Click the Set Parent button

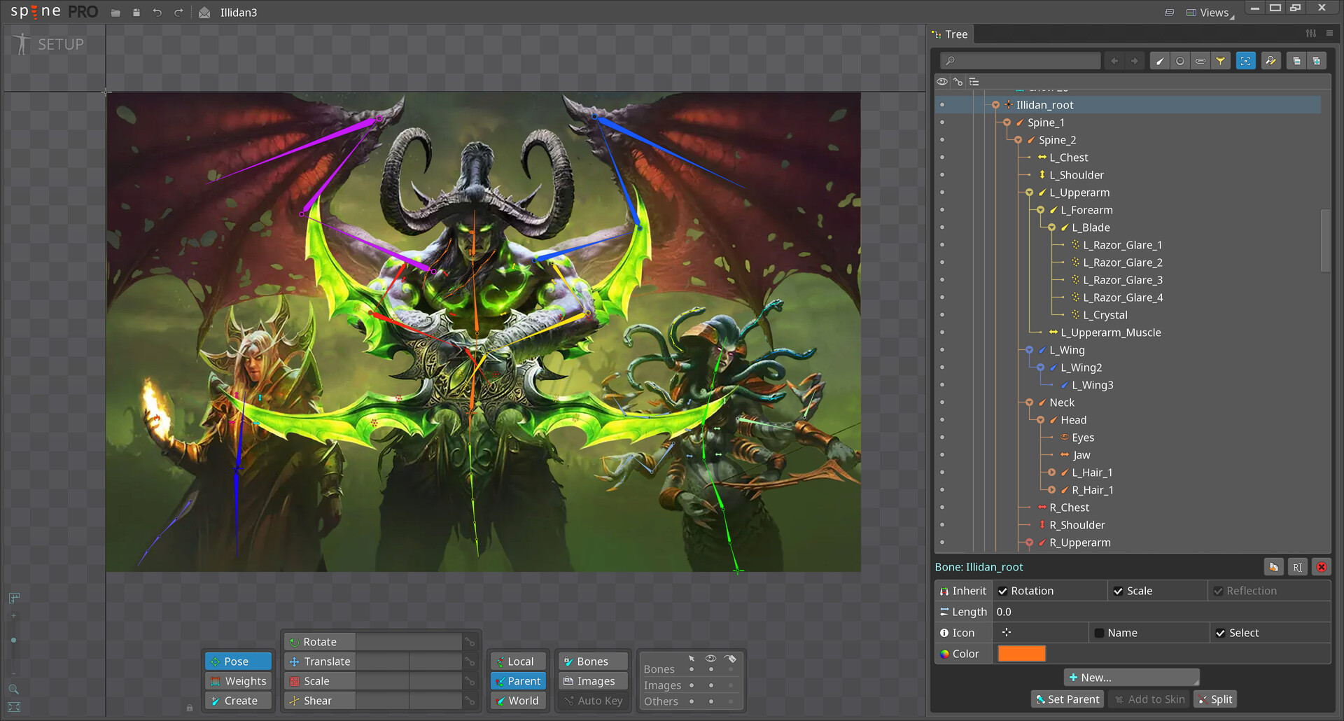point(1067,699)
